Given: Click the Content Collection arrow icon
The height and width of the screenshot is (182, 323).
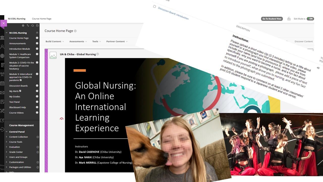Looking at the screenshot, I should pos(38,137).
